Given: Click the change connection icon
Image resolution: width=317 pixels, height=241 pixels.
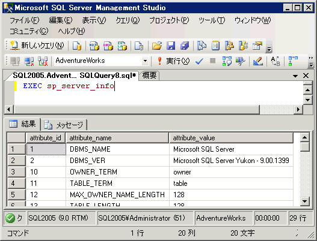Looking at the screenshot, I should tap(43, 61).
